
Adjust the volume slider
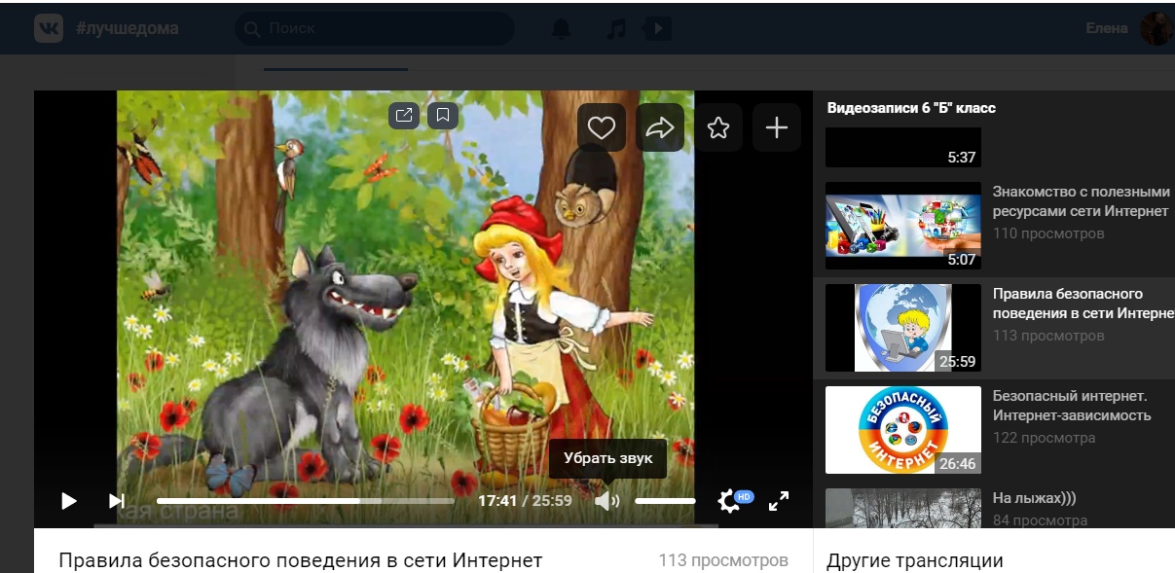point(666,501)
